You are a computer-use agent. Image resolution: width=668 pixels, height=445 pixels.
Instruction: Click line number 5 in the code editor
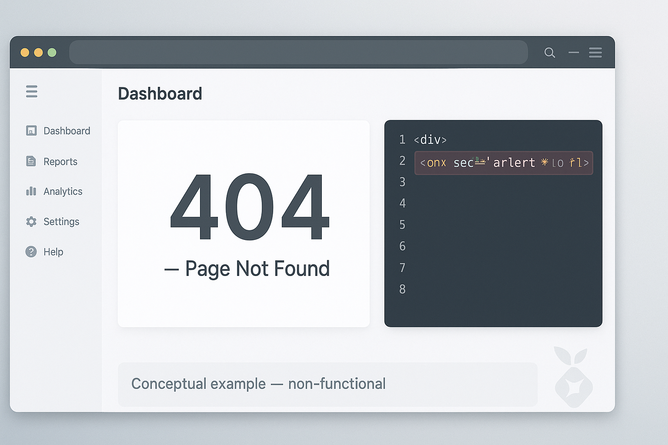pos(402,225)
